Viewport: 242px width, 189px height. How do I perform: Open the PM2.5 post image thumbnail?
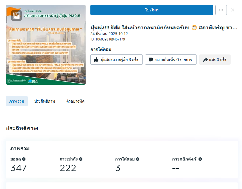point(46,45)
